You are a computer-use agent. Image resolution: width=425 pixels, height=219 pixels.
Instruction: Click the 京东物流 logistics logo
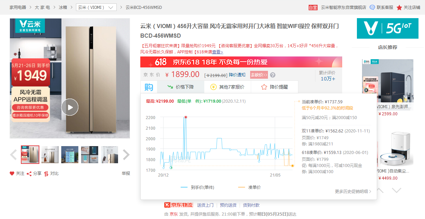pyautogui.click(x=179, y=205)
